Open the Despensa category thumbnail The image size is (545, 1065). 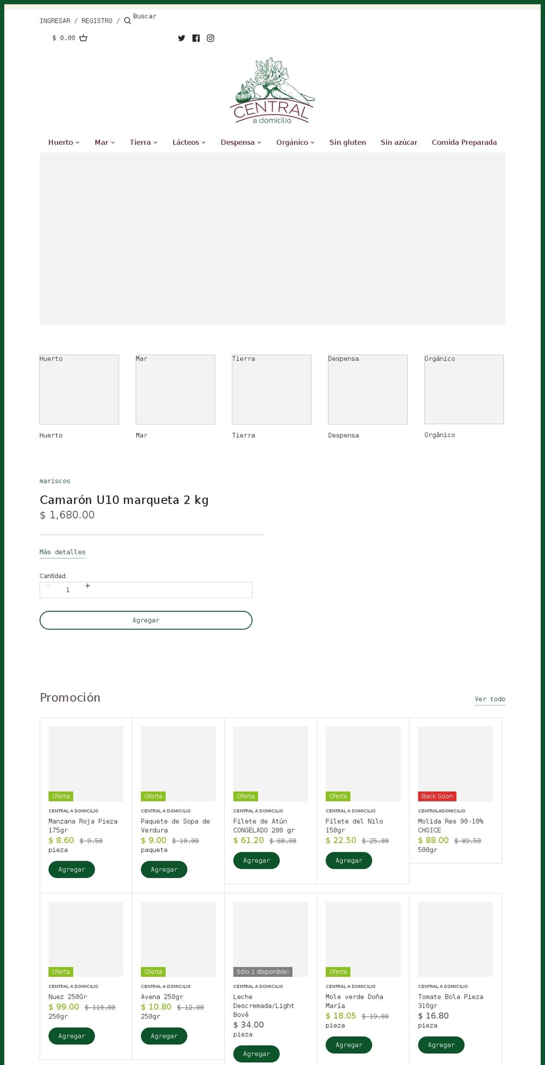[368, 390]
